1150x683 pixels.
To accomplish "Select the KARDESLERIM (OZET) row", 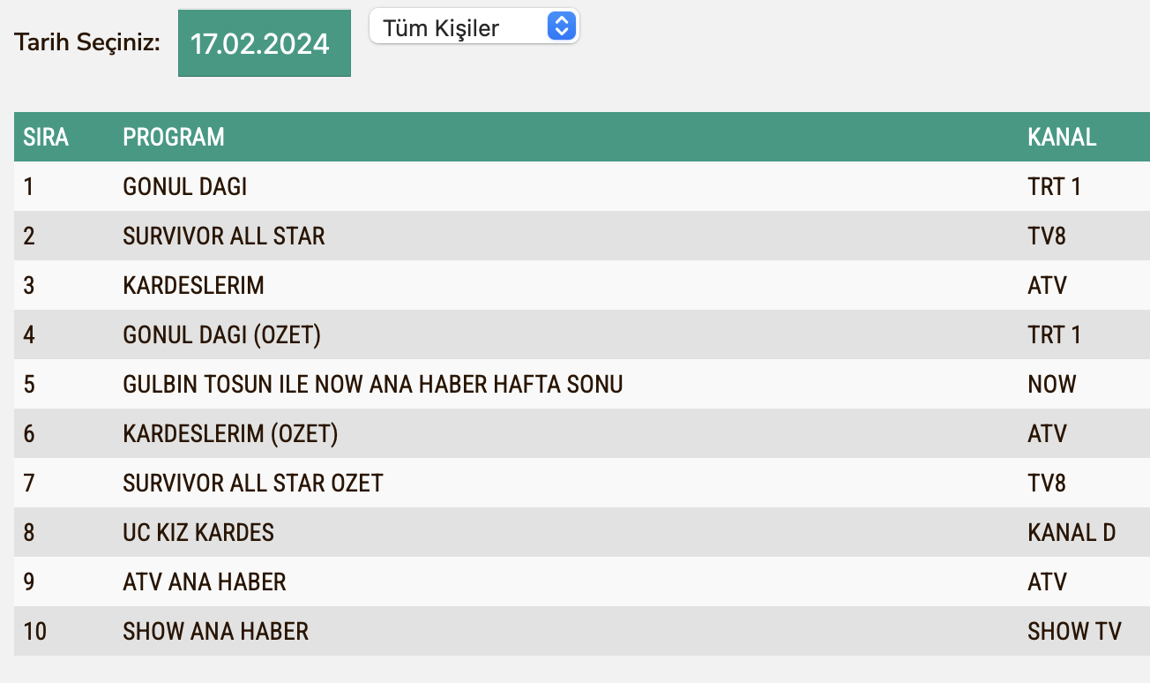I will pyautogui.click(x=231, y=434).
